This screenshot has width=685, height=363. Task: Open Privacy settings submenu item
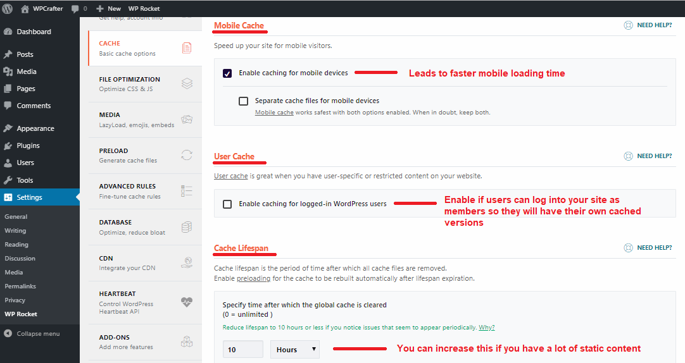point(15,300)
